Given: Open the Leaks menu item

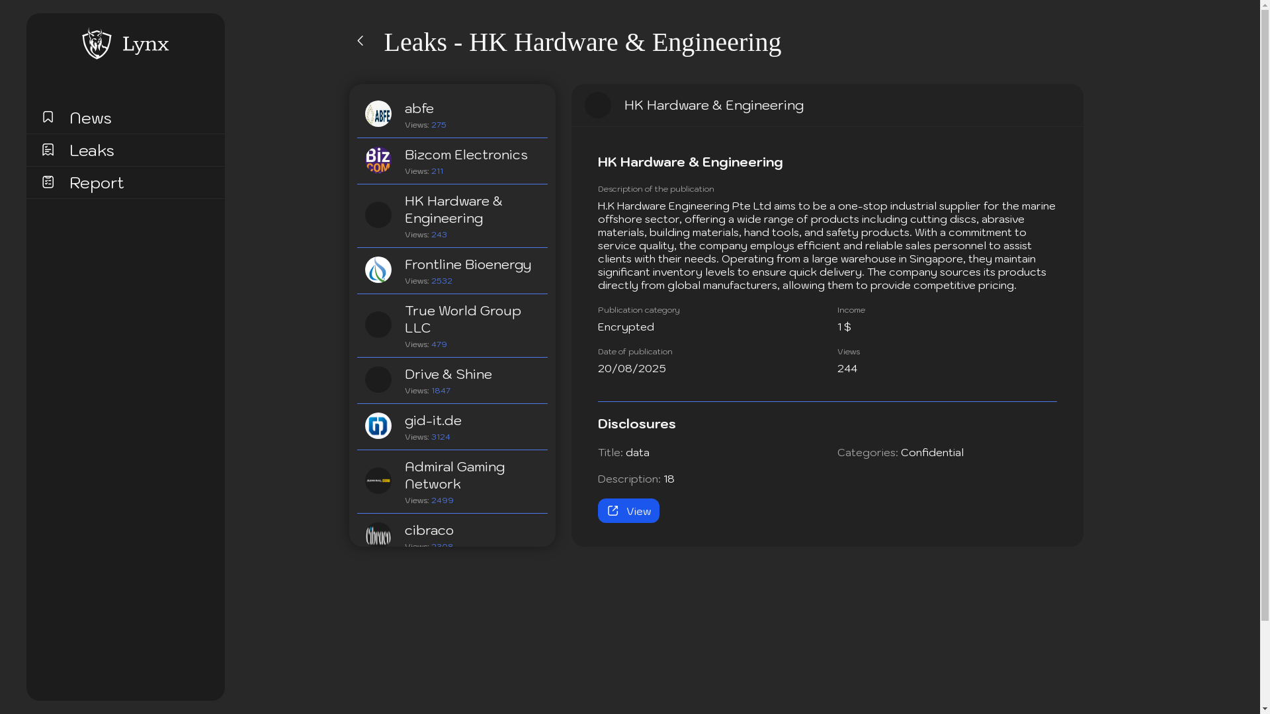Looking at the screenshot, I should click(x=92, y=150).
